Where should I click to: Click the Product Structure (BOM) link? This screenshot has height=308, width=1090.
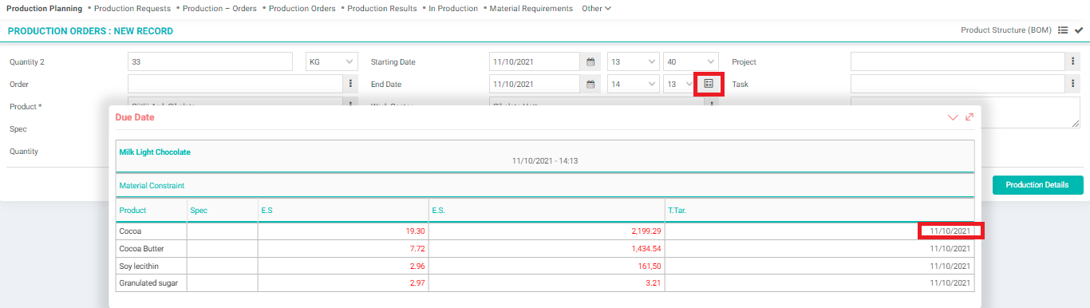tap(1006, 30)
